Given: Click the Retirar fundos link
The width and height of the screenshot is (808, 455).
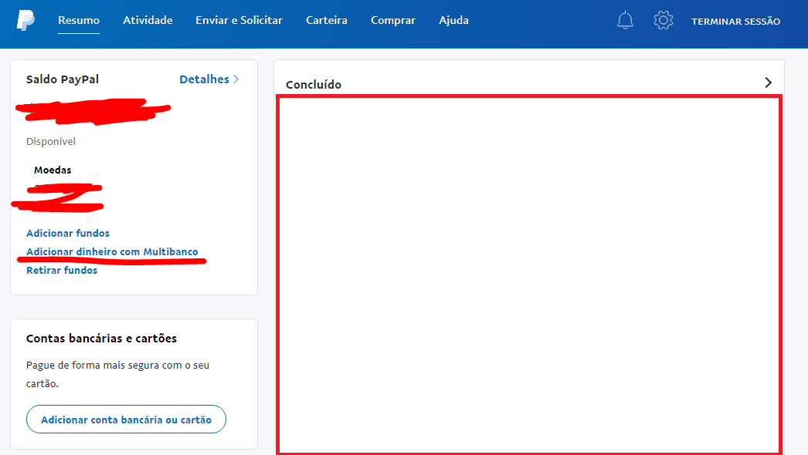Looking at the screenshot, I should (x=61, y=270).
